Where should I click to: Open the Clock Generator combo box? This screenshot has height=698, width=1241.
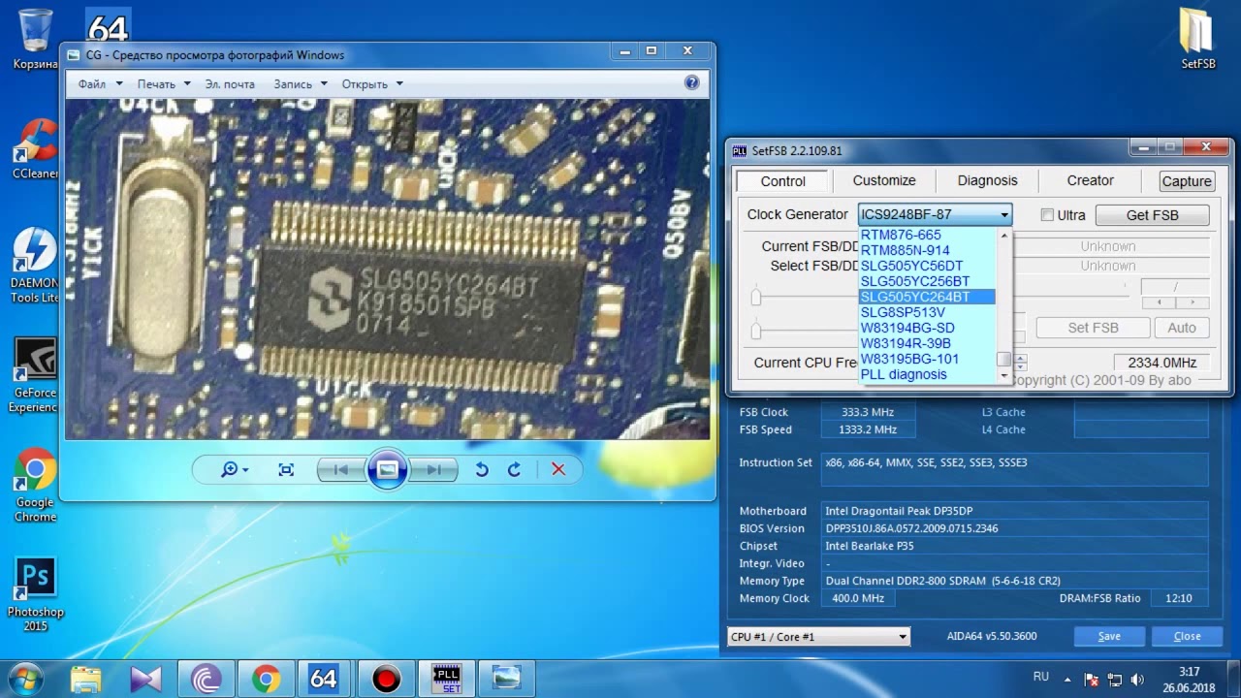click(935, 214)
